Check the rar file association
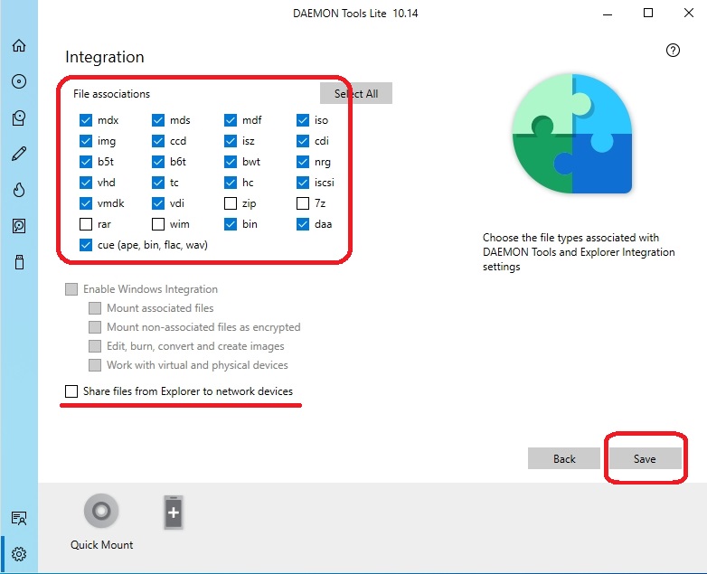707x574 pixels. tap(86, 224)
